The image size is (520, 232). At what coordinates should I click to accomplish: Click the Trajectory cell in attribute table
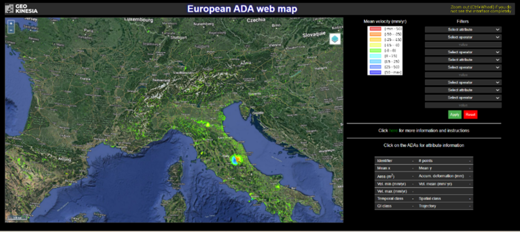pos(443,206)
